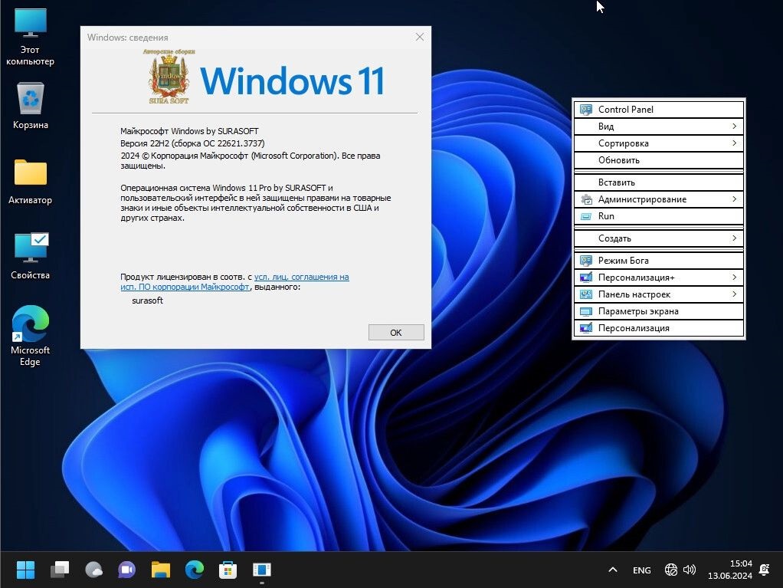Expand the Создать submenu

(659, 238)
